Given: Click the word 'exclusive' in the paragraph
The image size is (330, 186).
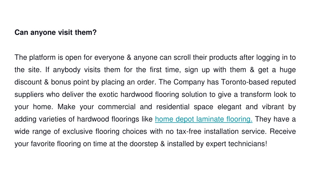Looking at the screenshot, I should tap(77, 132).
